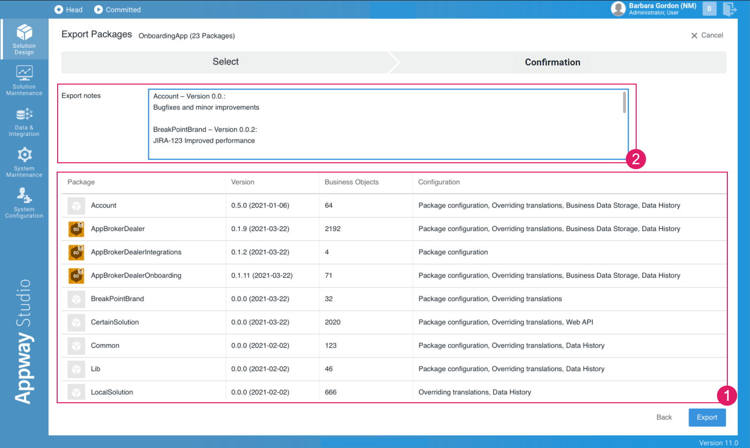This screenshot has width=750, height=448.
Task: Click the LocalSolution configuration text
Action: click(x=475, y=392)
